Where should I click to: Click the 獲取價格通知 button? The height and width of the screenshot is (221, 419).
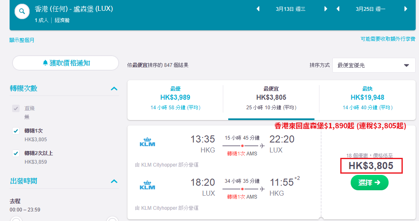point(65,63)
